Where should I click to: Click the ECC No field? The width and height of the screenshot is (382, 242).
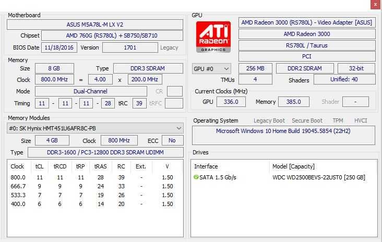[x=173, y=140]
